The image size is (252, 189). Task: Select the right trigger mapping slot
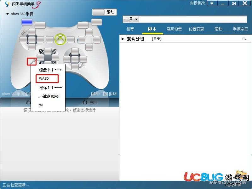(96, 22)
